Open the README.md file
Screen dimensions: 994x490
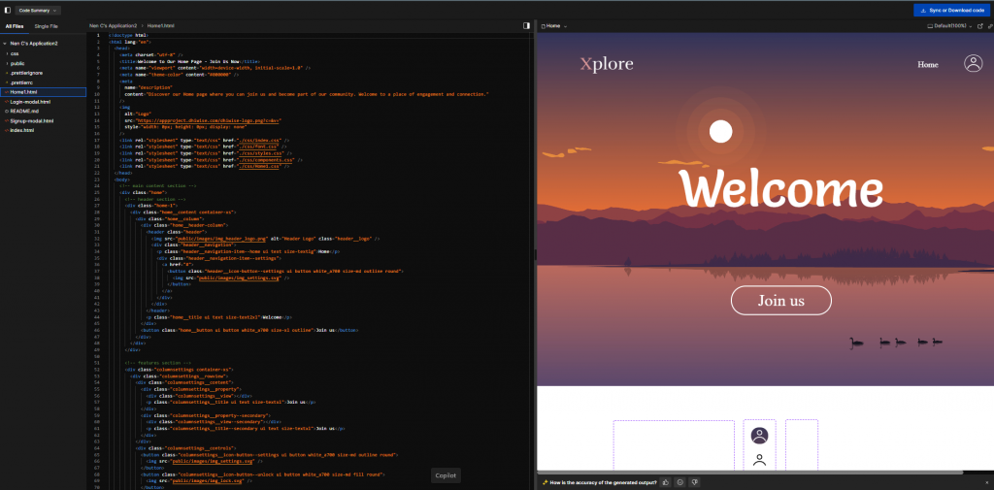[24, 111]
